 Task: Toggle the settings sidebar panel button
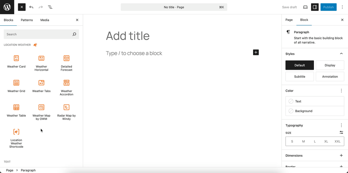coord(315,7)
